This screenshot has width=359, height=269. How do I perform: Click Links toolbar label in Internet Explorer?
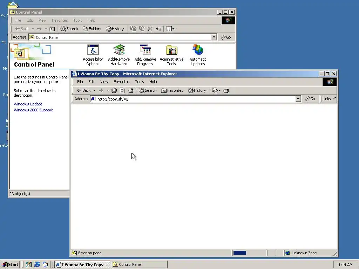click(x=326, y=99)
